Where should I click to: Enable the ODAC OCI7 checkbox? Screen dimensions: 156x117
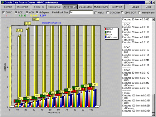point(122,12)
